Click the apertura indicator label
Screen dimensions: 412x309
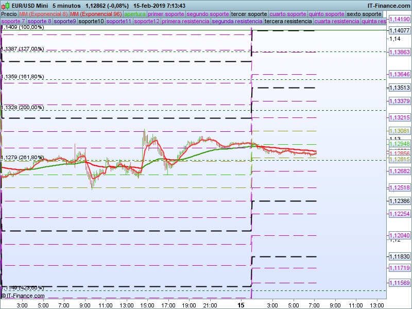(x=135, y=14)
